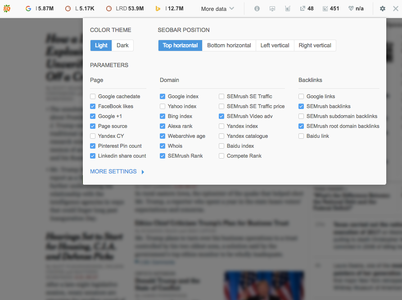The image size is (402, 300).
Task: Uncheck Bing index checkbox
Action: pyautogui.click(x=163, y=116)
